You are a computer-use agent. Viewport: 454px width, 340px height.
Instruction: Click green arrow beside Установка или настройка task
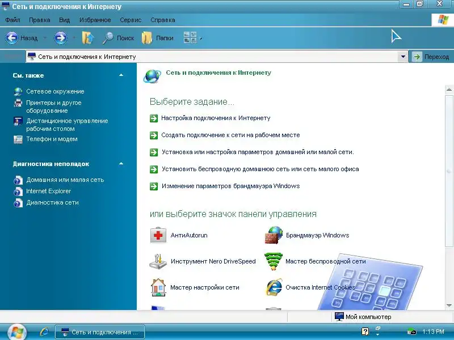coord(154,152)
